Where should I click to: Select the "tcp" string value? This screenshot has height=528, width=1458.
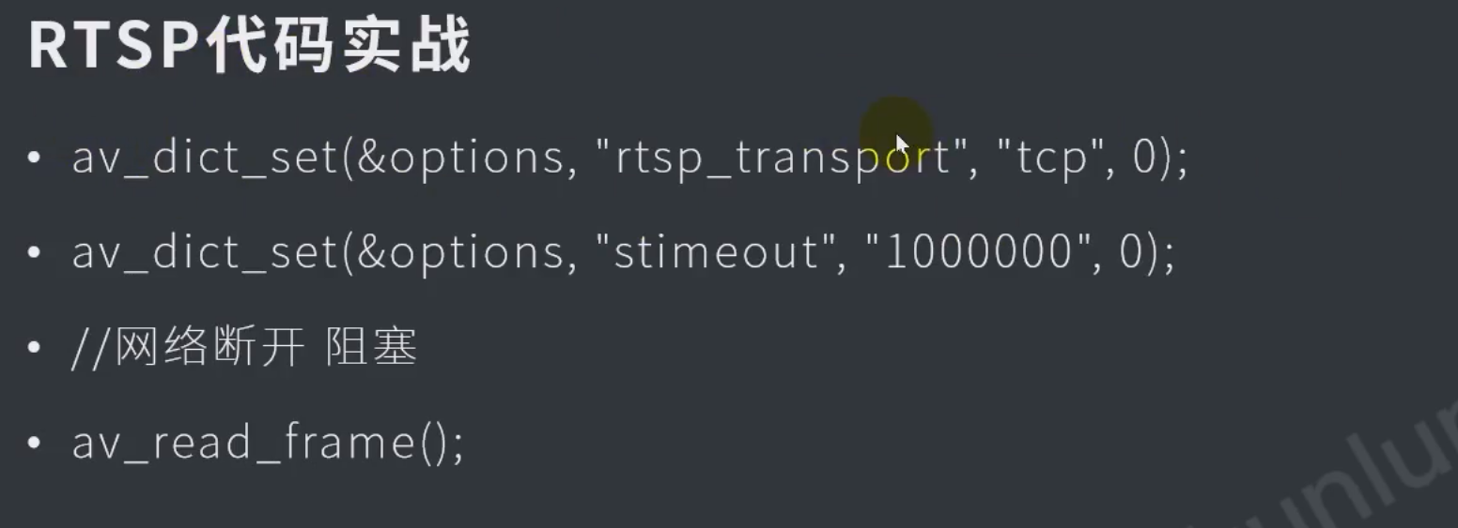point(1051,159)
